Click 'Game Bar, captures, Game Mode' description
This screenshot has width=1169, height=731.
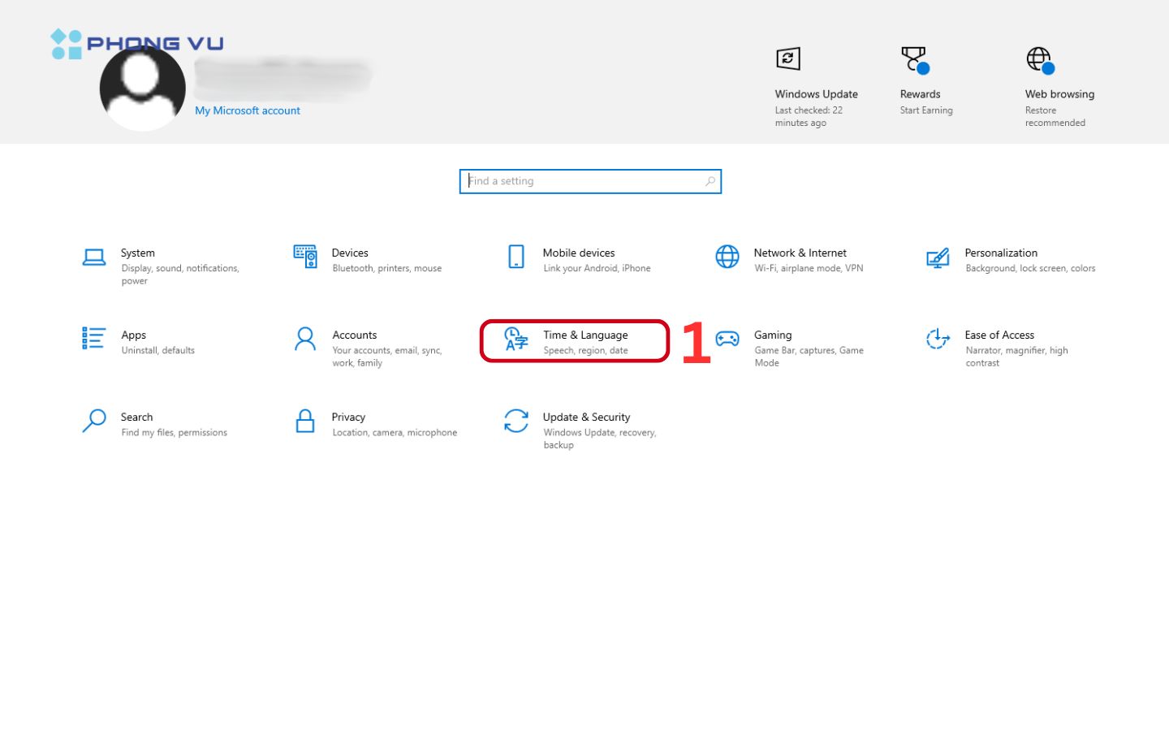click(x=809, y=357)
